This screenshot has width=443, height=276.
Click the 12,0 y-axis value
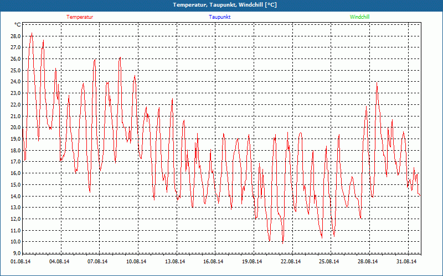point(16,219)
